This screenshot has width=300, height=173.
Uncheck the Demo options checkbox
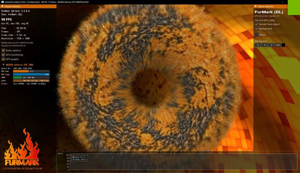coord(3,50)
